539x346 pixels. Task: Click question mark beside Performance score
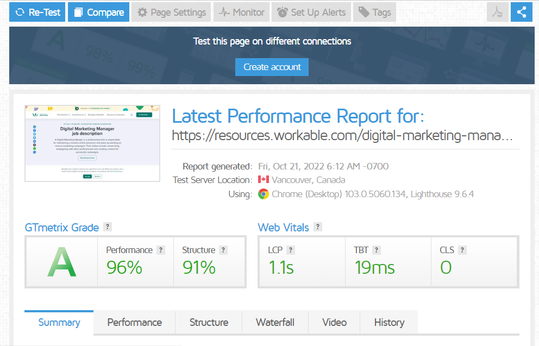point(161,250)
